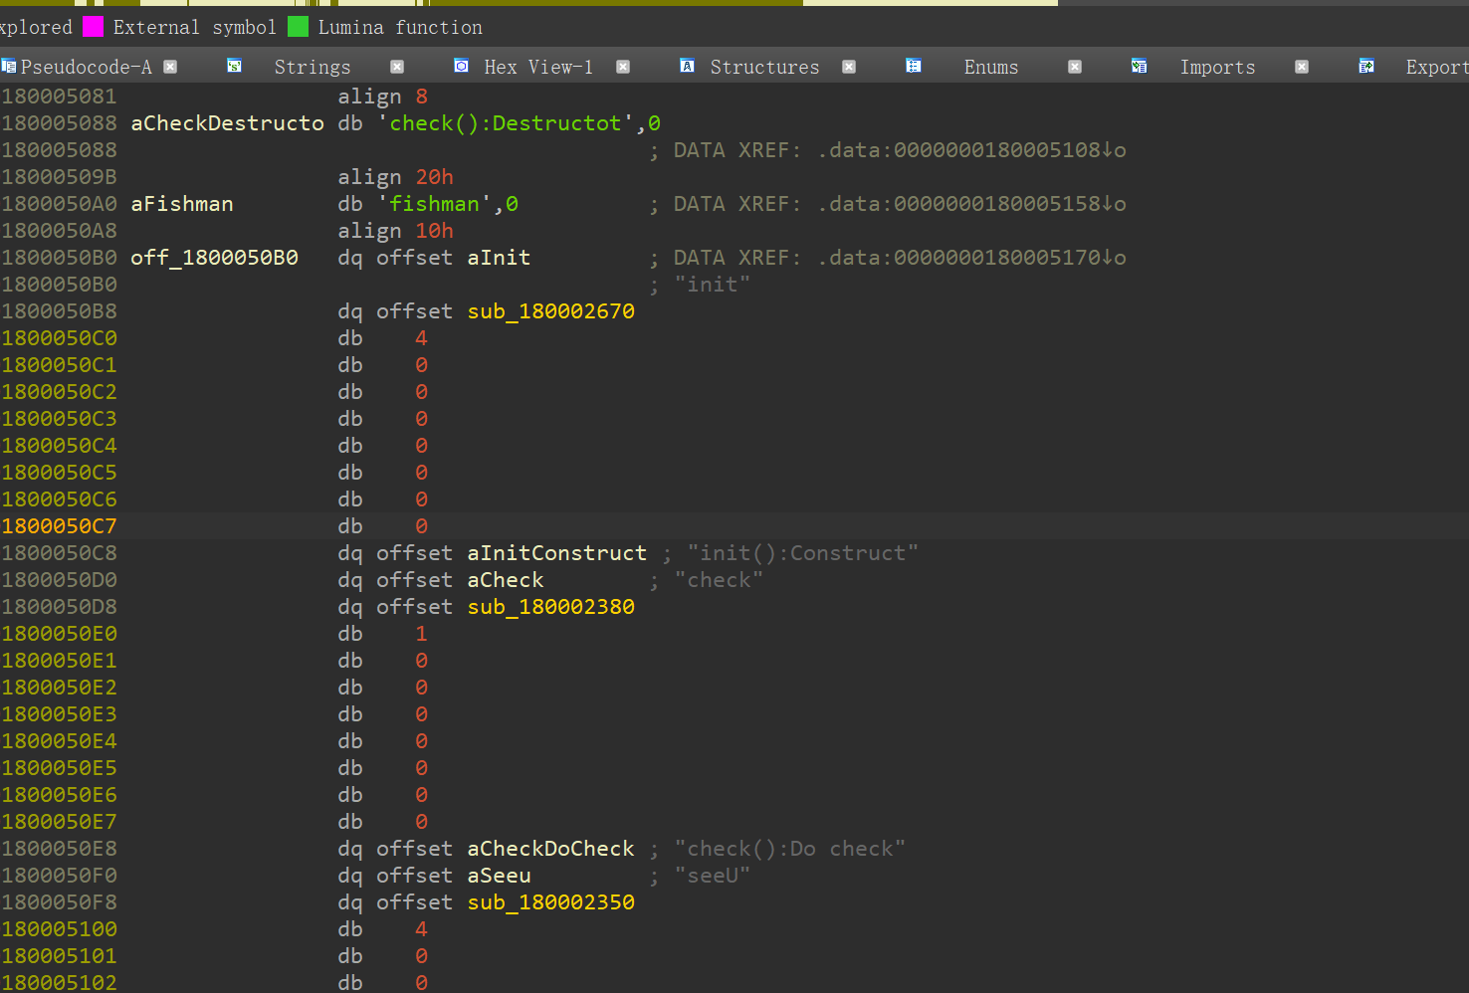Select the sub_180002380 function reference

[x=550, y=607]
